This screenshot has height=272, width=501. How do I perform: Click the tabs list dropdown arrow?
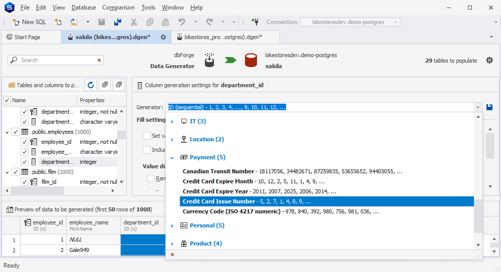click(491, 37)
